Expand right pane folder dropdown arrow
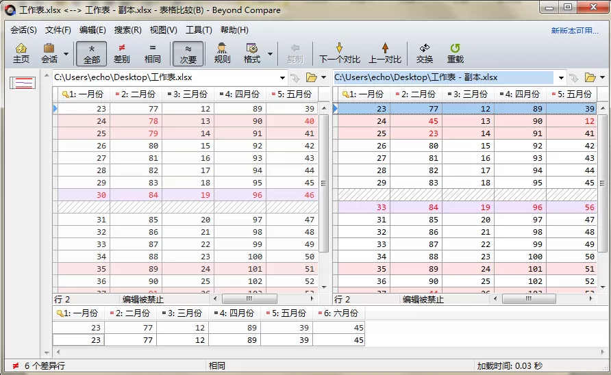611x375 pixels. pos(602,77)
